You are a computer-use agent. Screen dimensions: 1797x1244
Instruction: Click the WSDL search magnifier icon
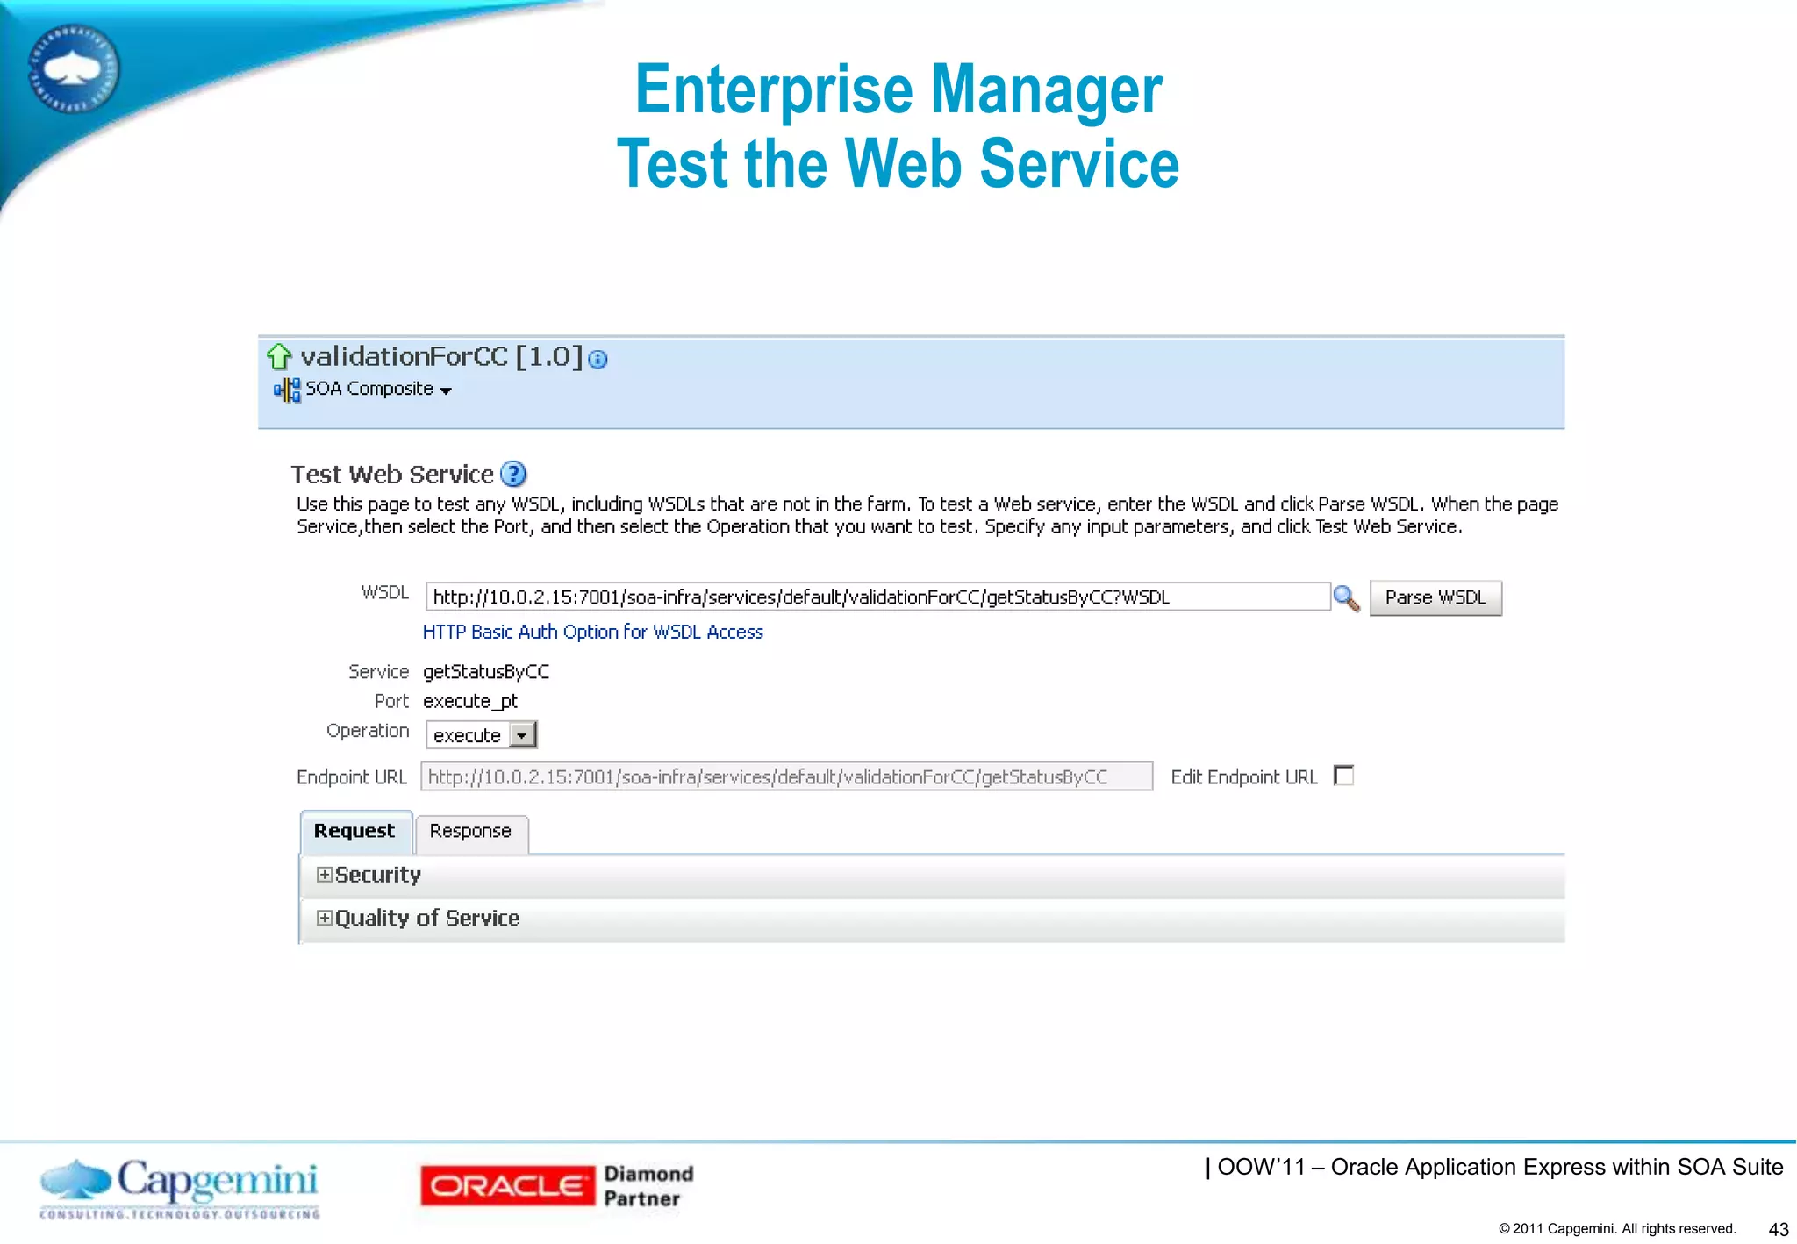1346,598
